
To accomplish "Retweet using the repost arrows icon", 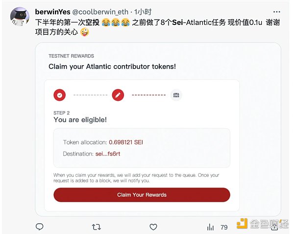I will click(97, 227).
